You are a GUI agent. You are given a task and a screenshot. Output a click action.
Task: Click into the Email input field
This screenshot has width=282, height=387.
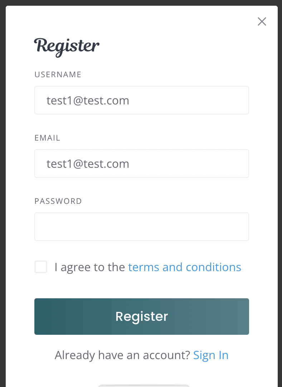pos(141,163)
